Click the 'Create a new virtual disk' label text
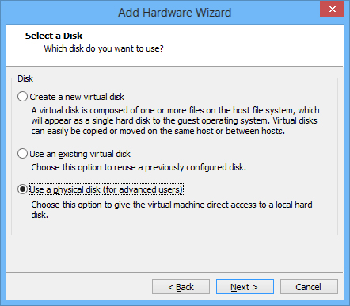The width and height of the screenshot is (350, 306). [77, 97]
